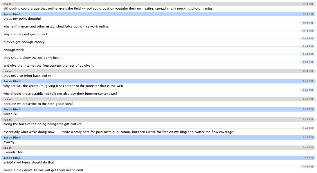
Task: Select the "i wonder too" message
Action: coord(13,152)
